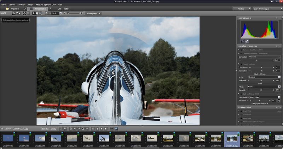Click the binoculars icon in filmstrip bar

pos(70,129)
